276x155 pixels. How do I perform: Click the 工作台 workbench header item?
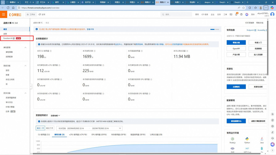(31, 14)
